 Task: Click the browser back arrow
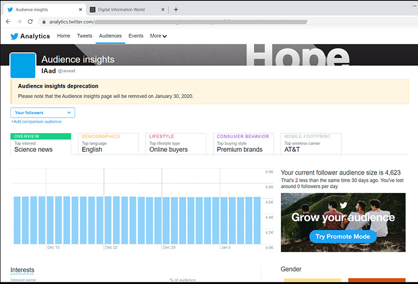coord(8,22)
